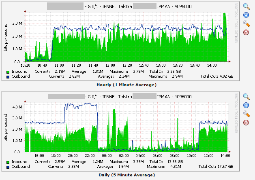Viewport: 255px width, 180px height.
Task: Open graph debug wrench for Hourly graph
Action: pyautogui.click(x=246, y=23)
